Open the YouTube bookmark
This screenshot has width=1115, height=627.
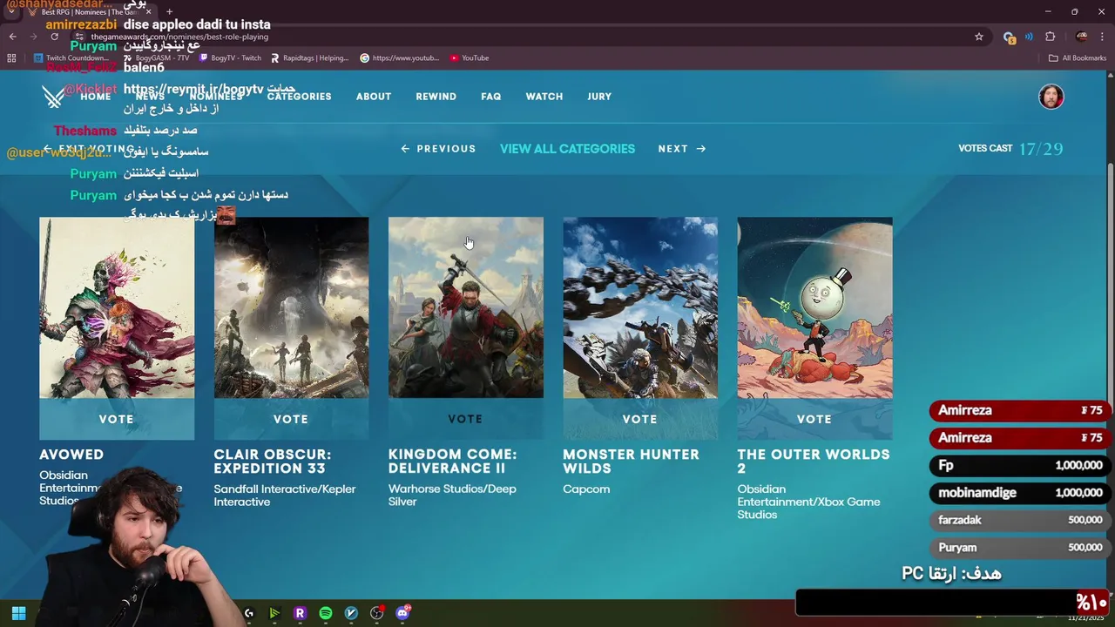tap(470, 58)
